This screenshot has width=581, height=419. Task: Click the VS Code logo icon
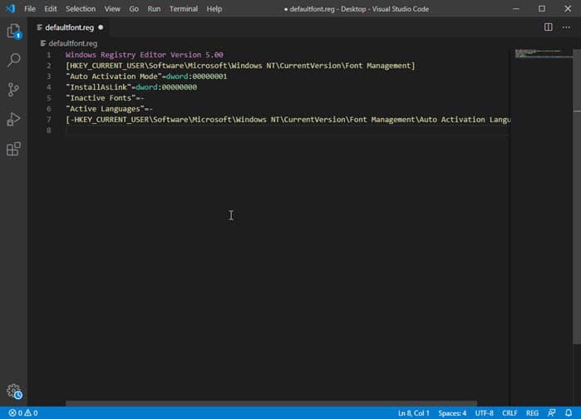click(10, 8)
